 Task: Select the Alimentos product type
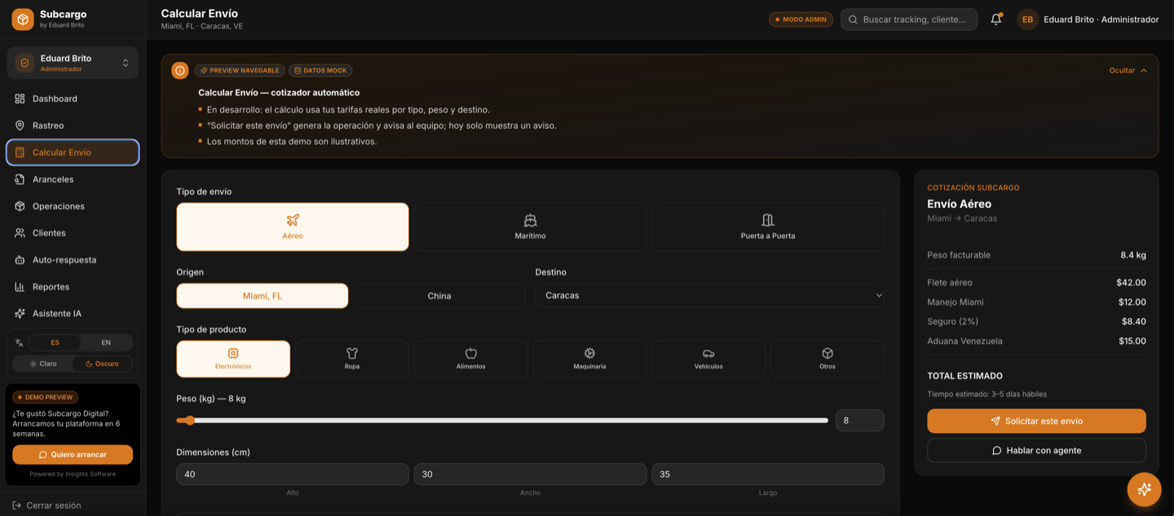pyautogui.click(x=471, y=359)
